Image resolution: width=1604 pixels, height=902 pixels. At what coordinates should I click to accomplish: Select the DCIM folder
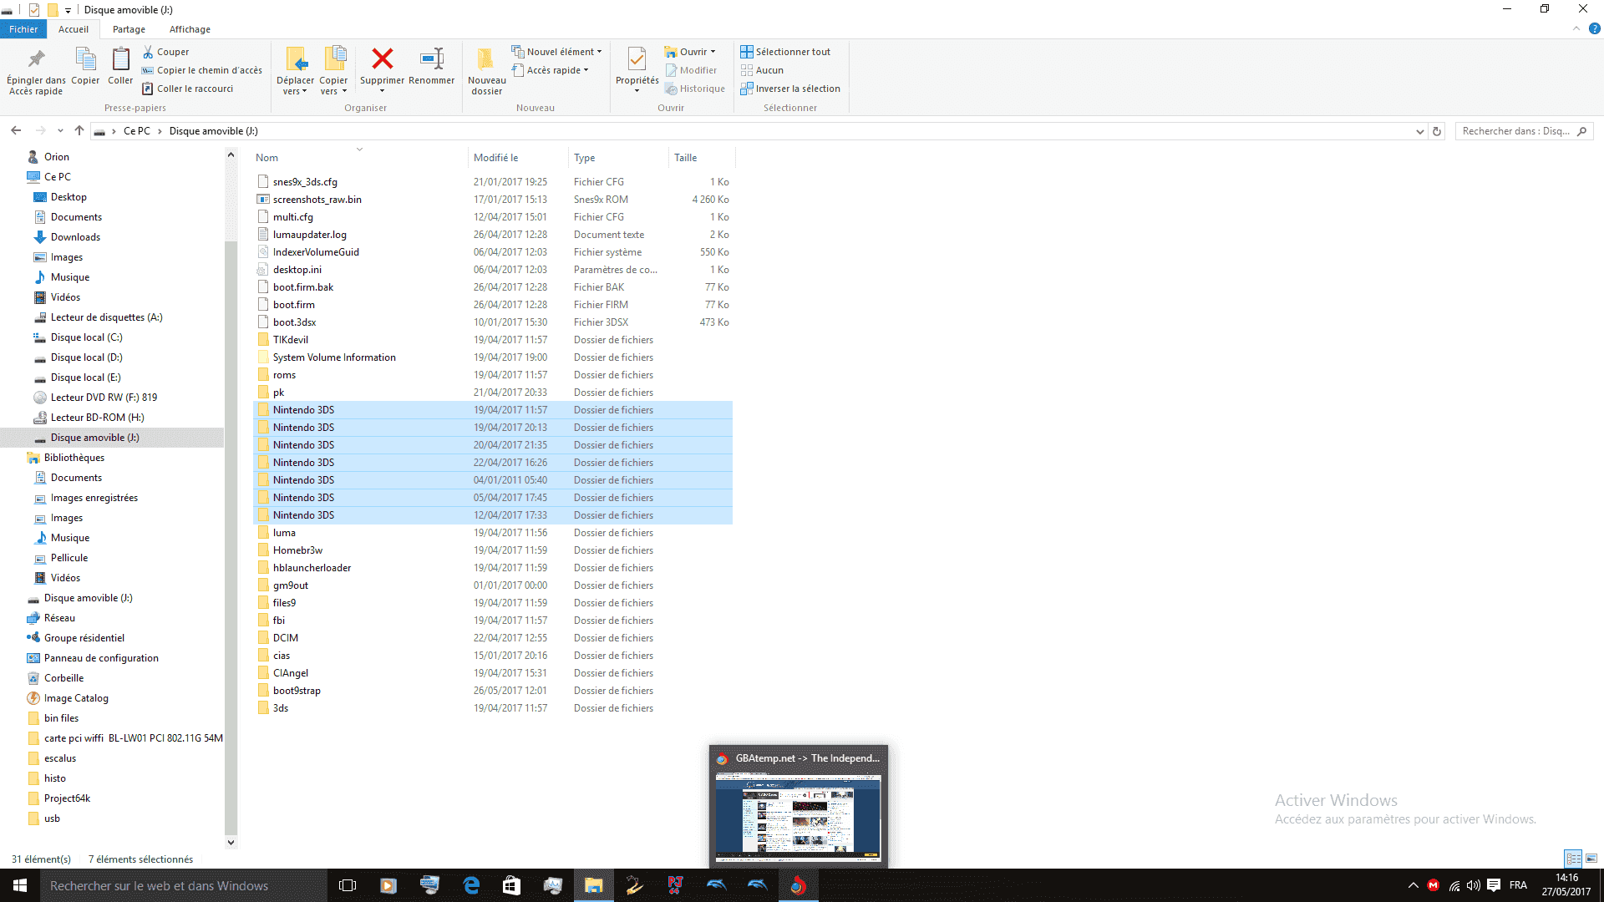click(493, 638)
